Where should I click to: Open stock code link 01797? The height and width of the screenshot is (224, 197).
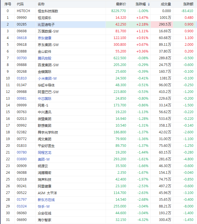click(22, 199)
